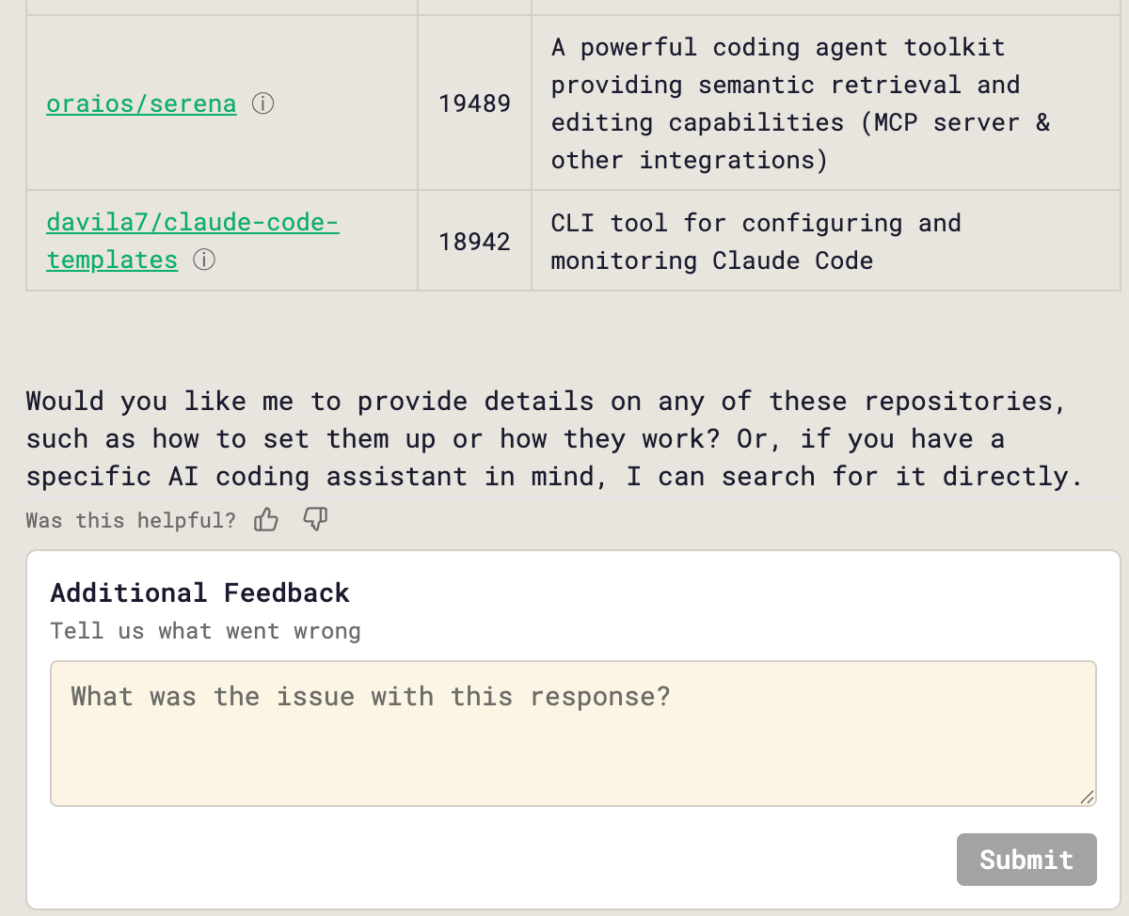Viewport: 1129px width, 916px height.
Task: Click the thumbs down feedback icon
Action: coord(315,519)
